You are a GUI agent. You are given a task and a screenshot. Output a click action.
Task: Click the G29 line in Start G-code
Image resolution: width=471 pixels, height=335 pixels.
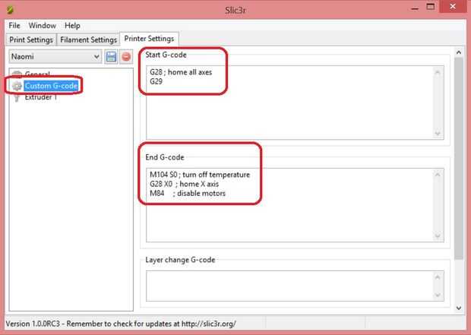(156, 81)
